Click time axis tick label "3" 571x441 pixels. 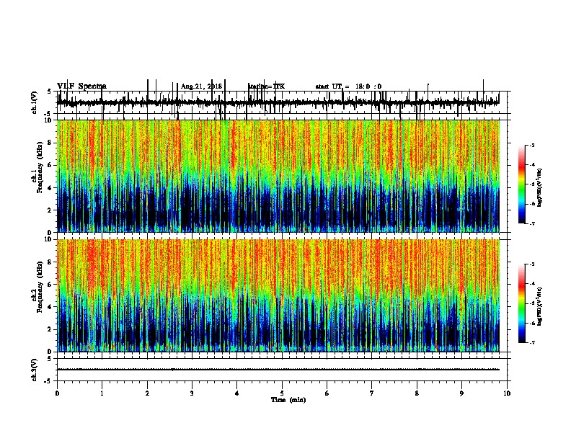(192, 393)
